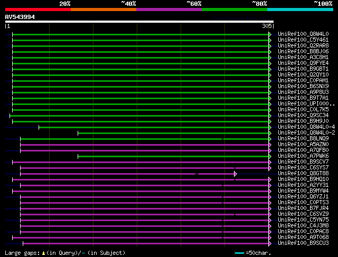Select the UniRef100_C4J3M8 label
This screenshot has width=338, height=257.
click(303, 226)
